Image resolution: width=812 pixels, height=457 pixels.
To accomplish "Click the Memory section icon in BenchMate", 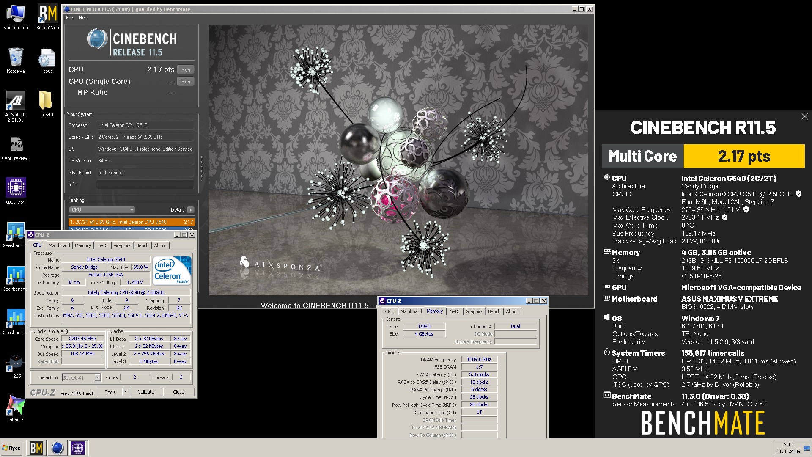I will tap(607, 252).
